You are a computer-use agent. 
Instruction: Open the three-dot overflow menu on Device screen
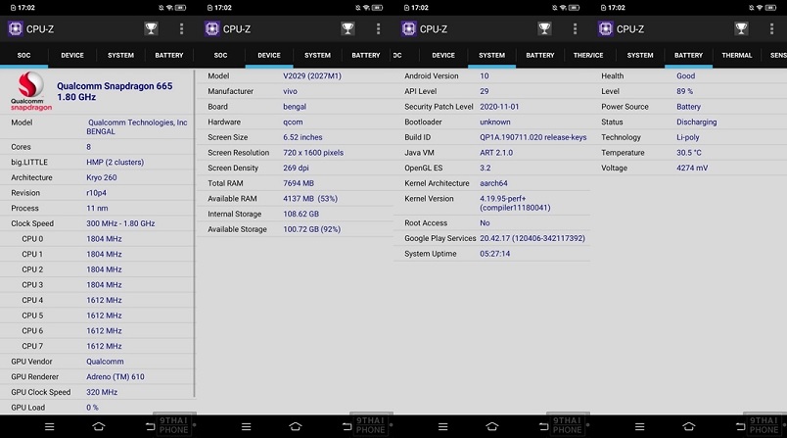click(x=378, y=29)
